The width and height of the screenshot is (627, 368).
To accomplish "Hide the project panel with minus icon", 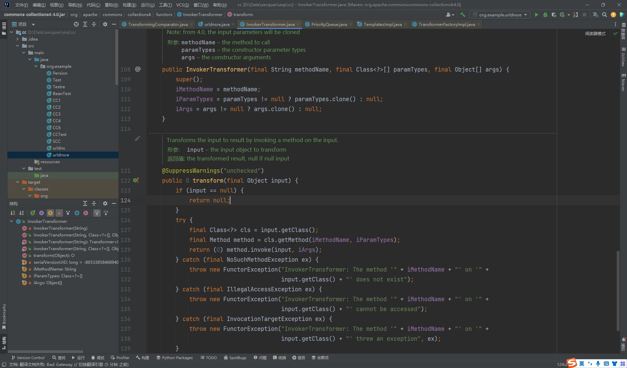I will pos(114,24).
